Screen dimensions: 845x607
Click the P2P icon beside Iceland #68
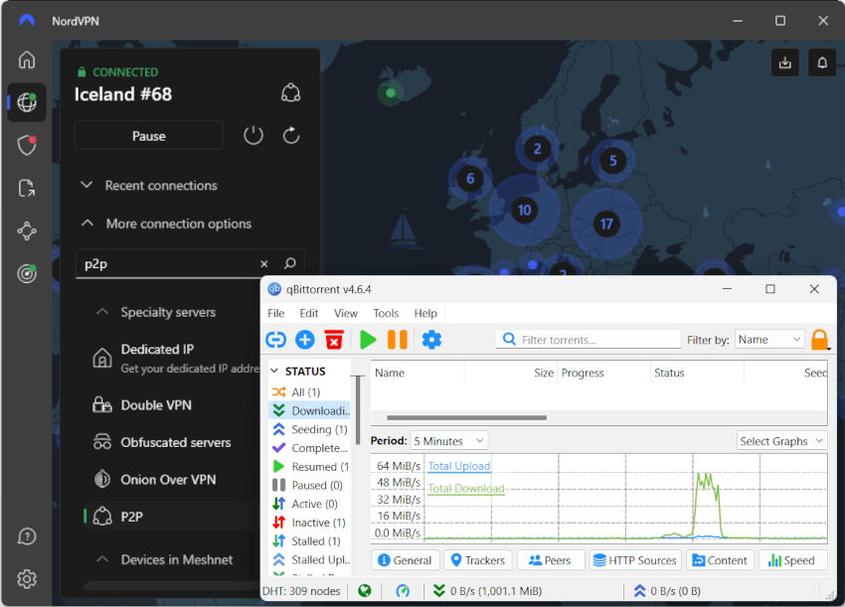tap(290, 92)
